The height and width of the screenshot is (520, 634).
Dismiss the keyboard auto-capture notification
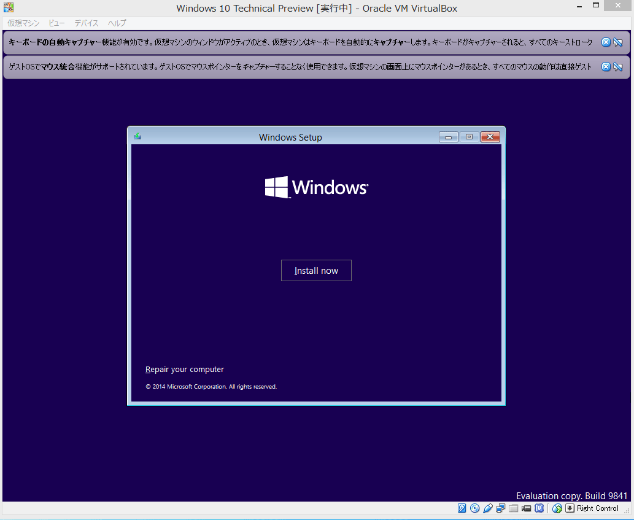[x=606, y=42]
